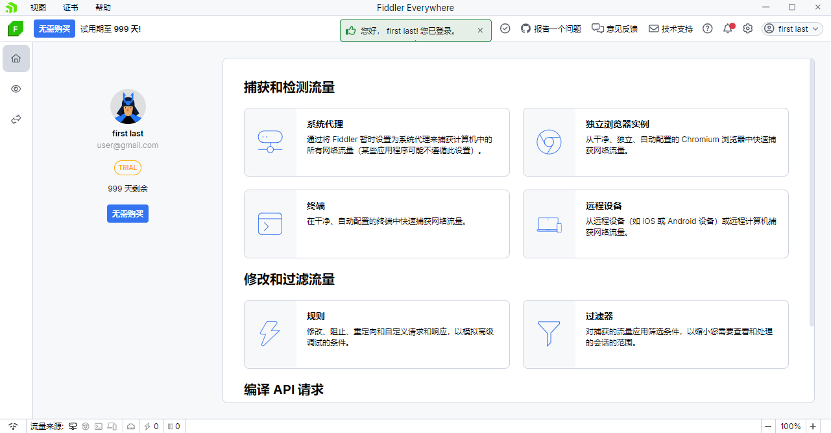
Task: Open the 过滤器 card
Action: (x=656, y=334)
